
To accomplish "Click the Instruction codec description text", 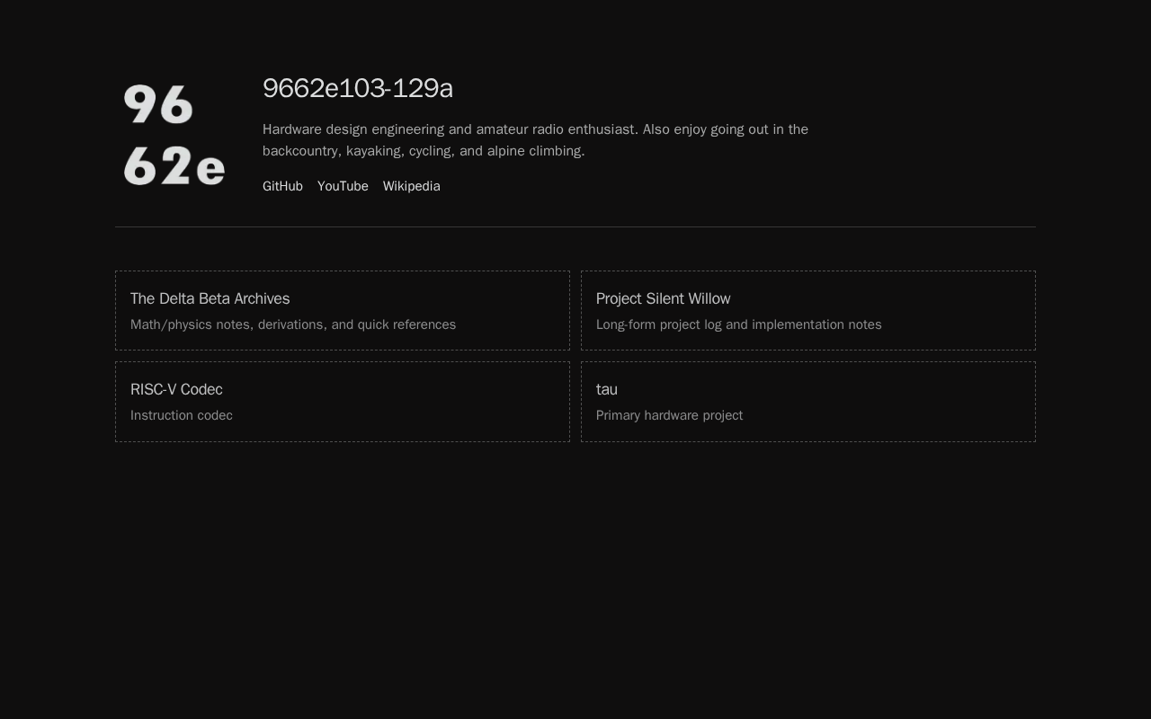I will point(182,415).
